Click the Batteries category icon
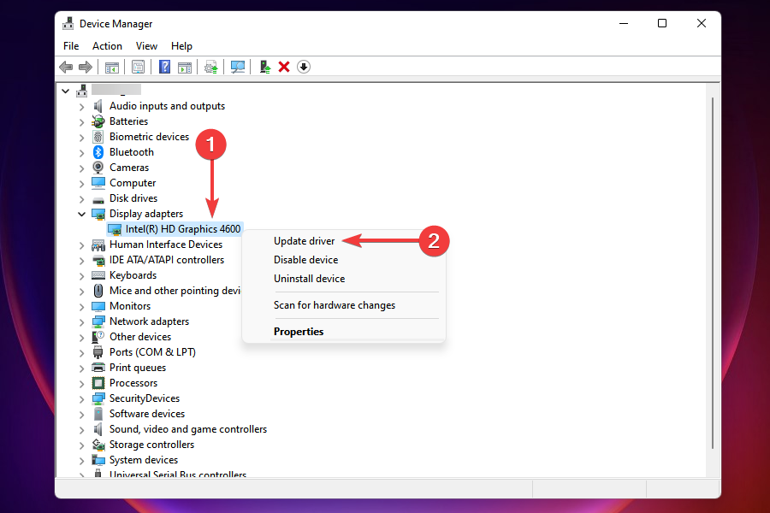 click(x=98, y=121)
